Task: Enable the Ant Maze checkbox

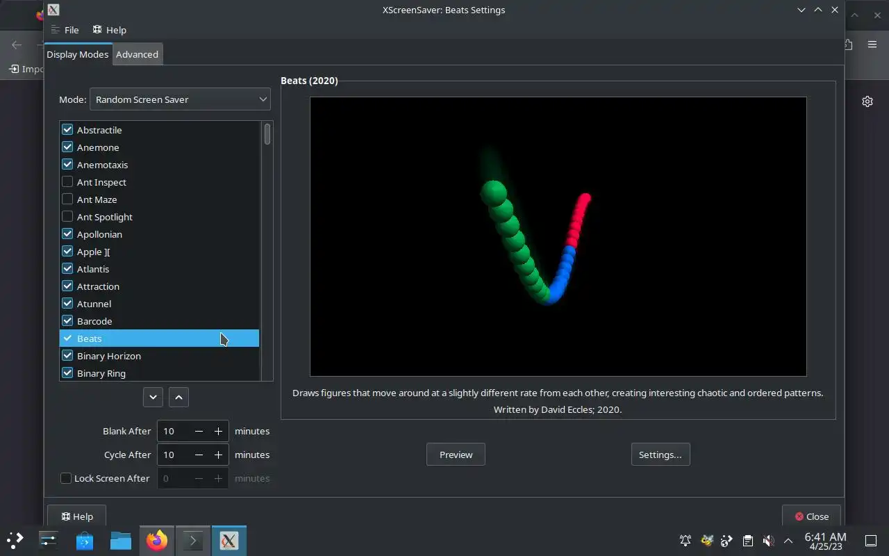Action: 67,199
